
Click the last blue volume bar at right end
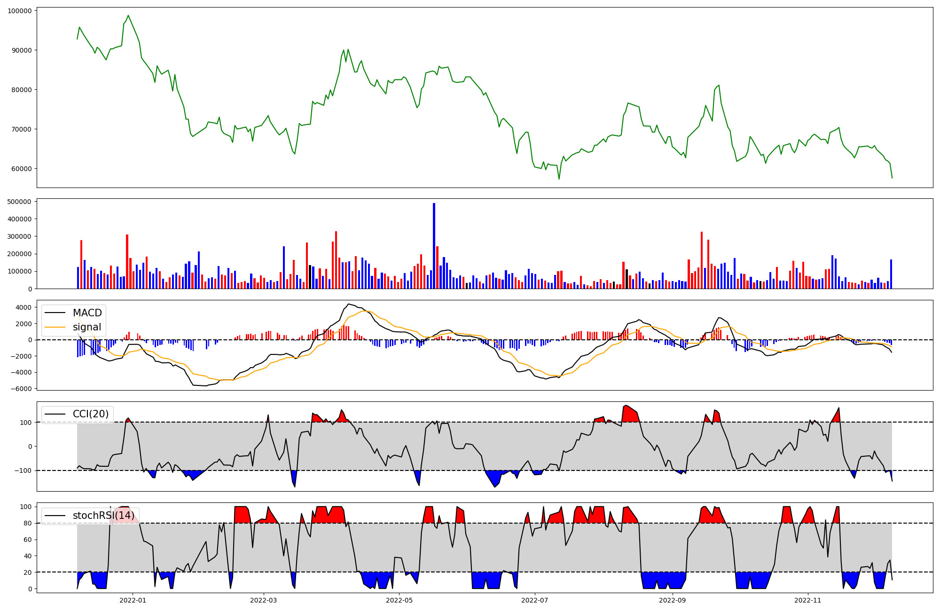pos(891,274)
